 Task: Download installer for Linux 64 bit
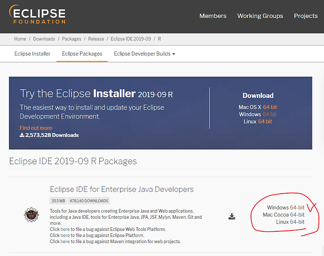point(265,122)
